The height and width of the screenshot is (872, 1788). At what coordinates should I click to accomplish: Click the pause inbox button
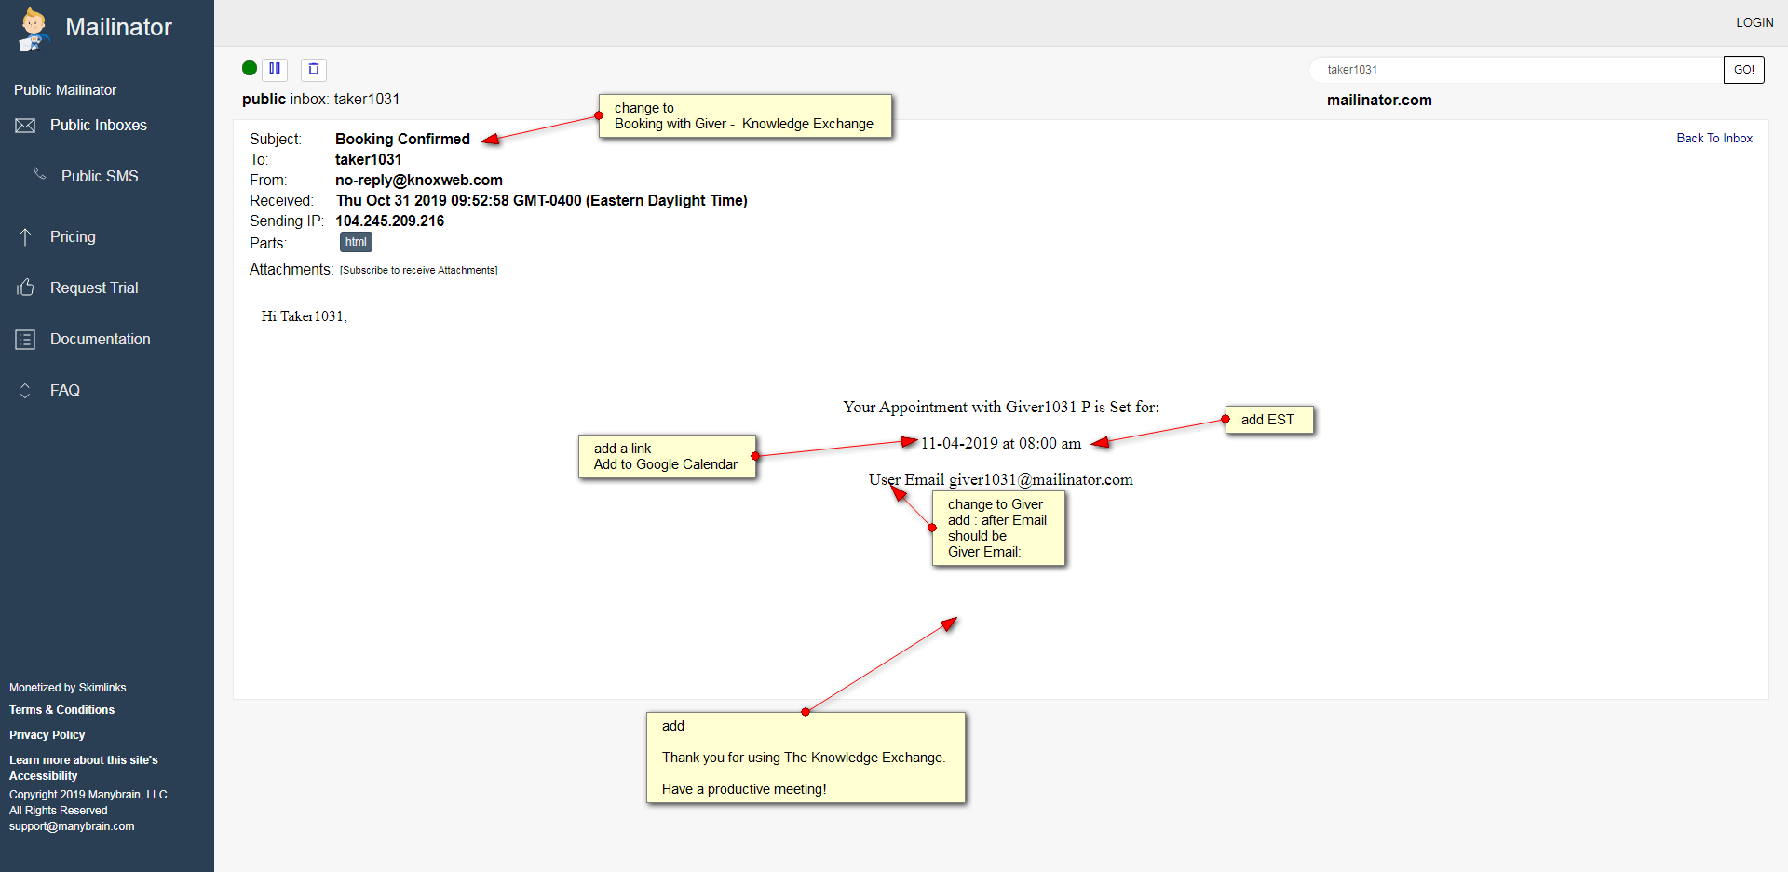275,69
